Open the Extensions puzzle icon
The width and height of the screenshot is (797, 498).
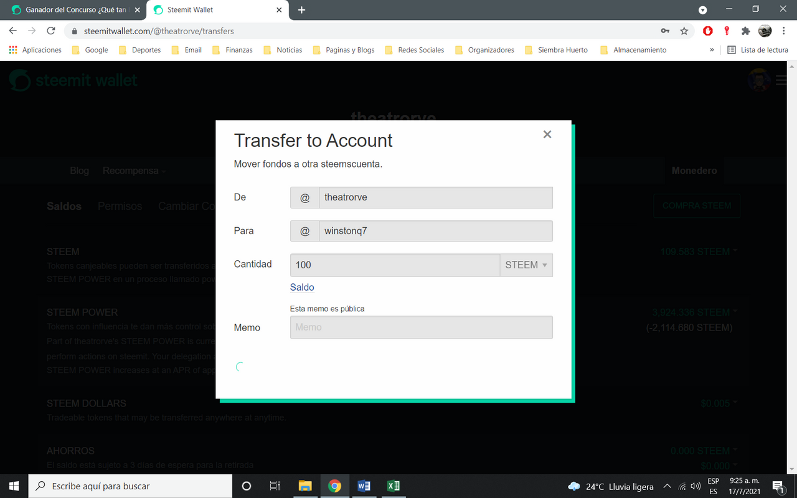point(745,31)
